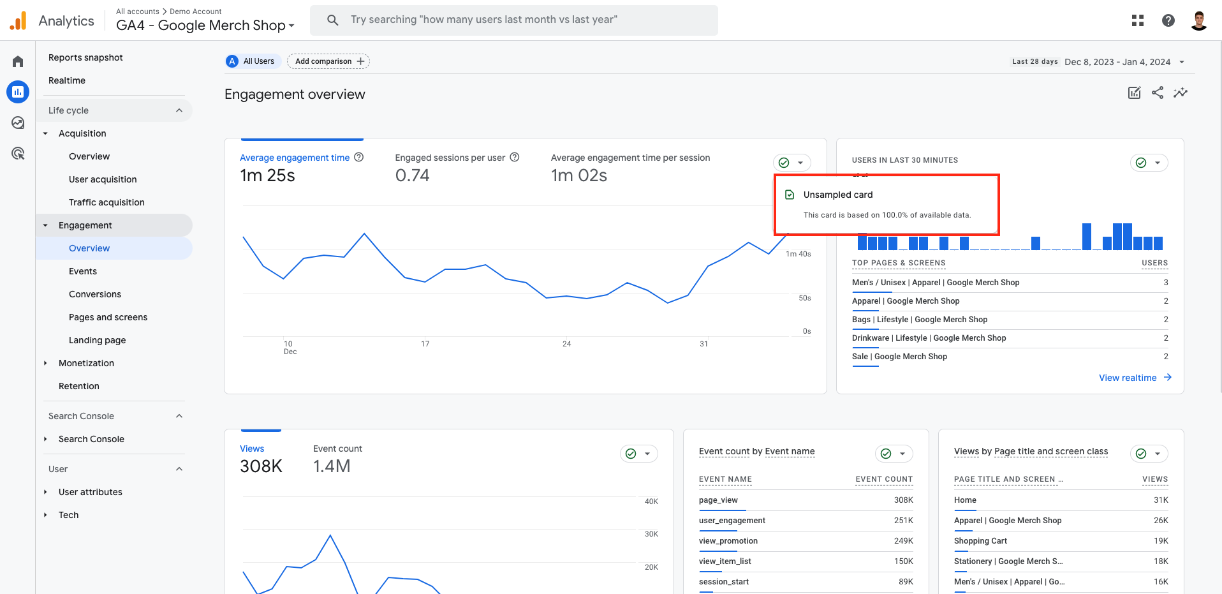The image size is (1222, 594).
Task: Click the help icon beside Average engagement time
Action: [x=359, y=157]
